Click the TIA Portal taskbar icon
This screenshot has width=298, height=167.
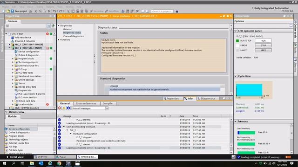click(68, 163)
